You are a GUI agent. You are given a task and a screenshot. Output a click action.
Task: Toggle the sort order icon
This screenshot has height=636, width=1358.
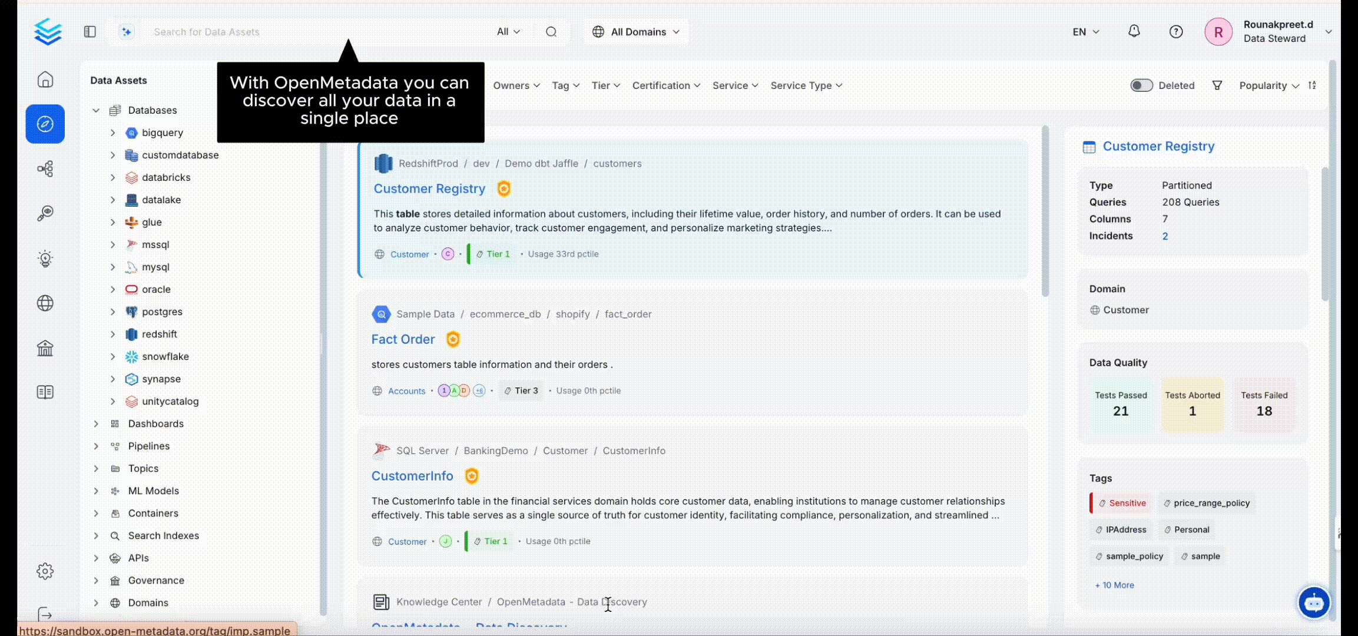[1312, 85]
